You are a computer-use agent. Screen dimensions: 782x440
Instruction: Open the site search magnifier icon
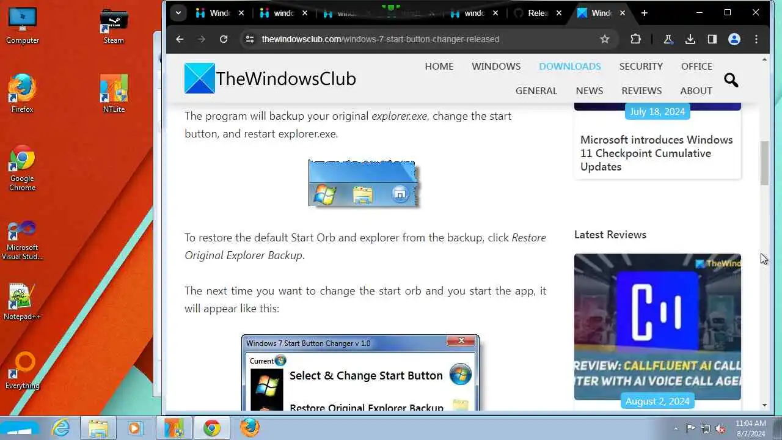[x=731, y=79]
